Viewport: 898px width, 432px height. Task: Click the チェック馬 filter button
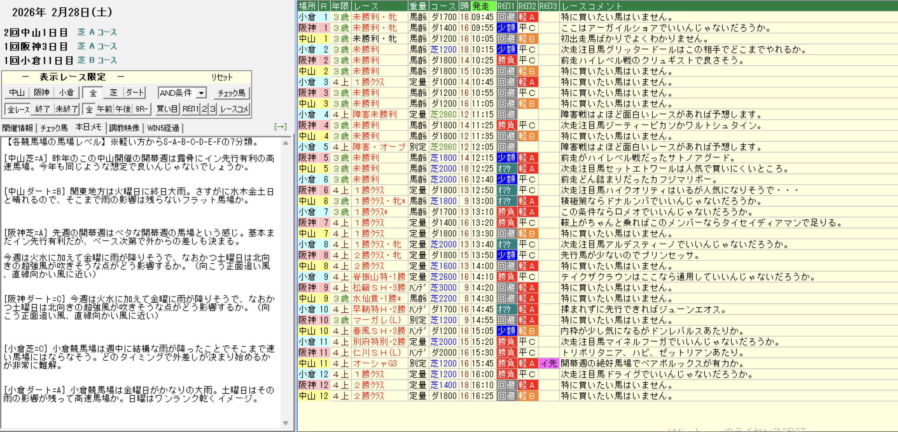point(232,93)
